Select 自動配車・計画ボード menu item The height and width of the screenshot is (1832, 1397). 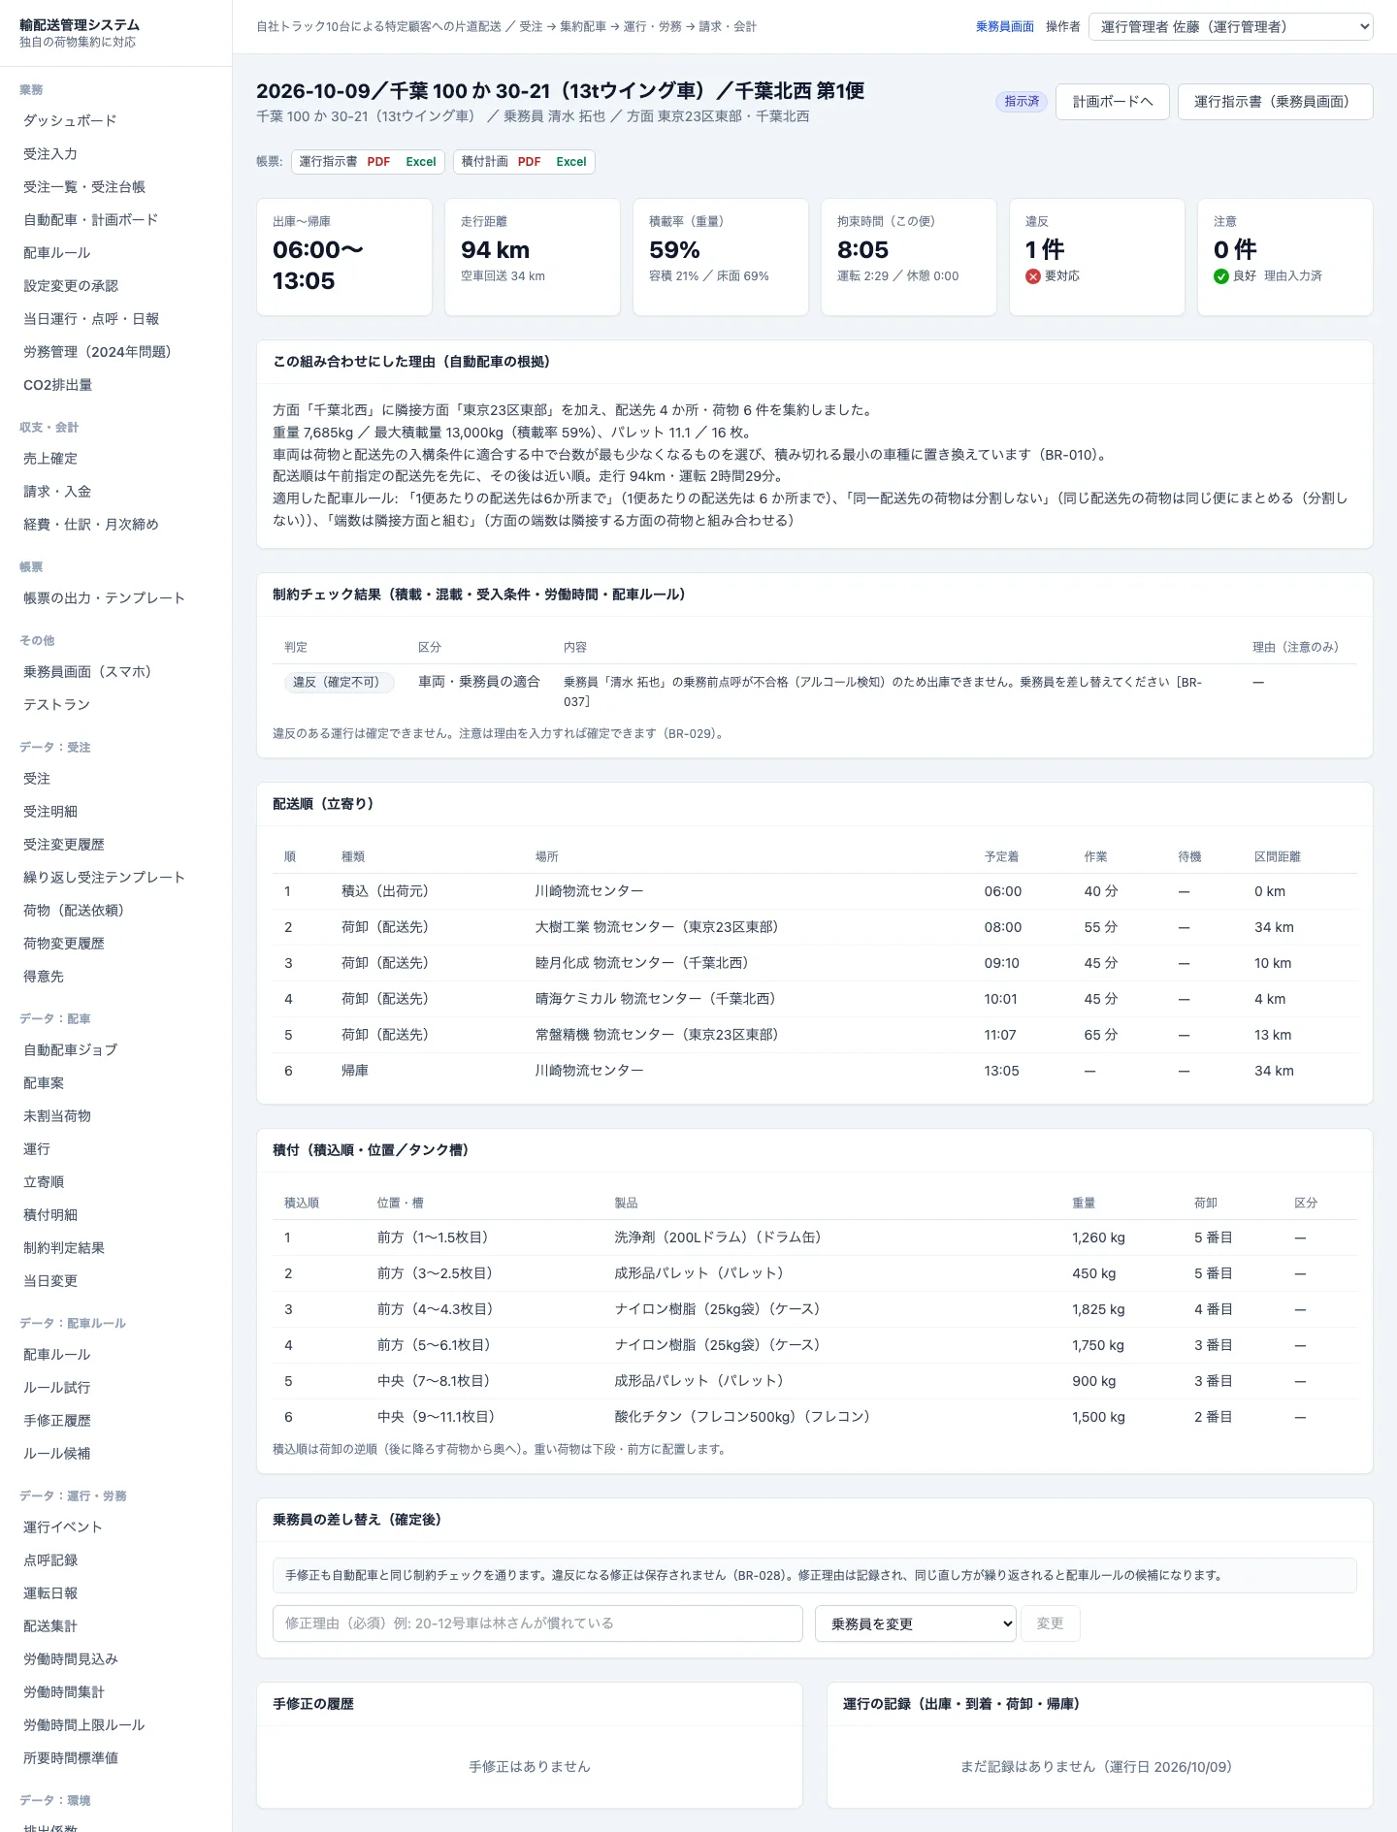click(x=90, y=219)
